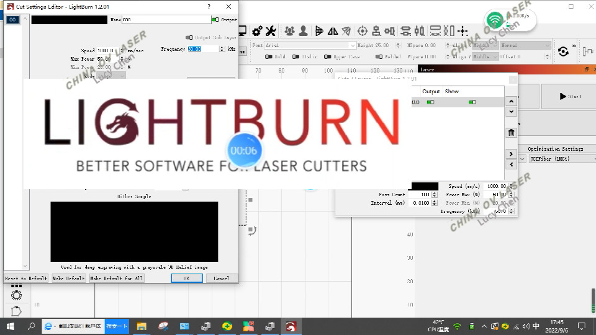
Task: Click the Optimization Settings button
Action: coord(555,149)
